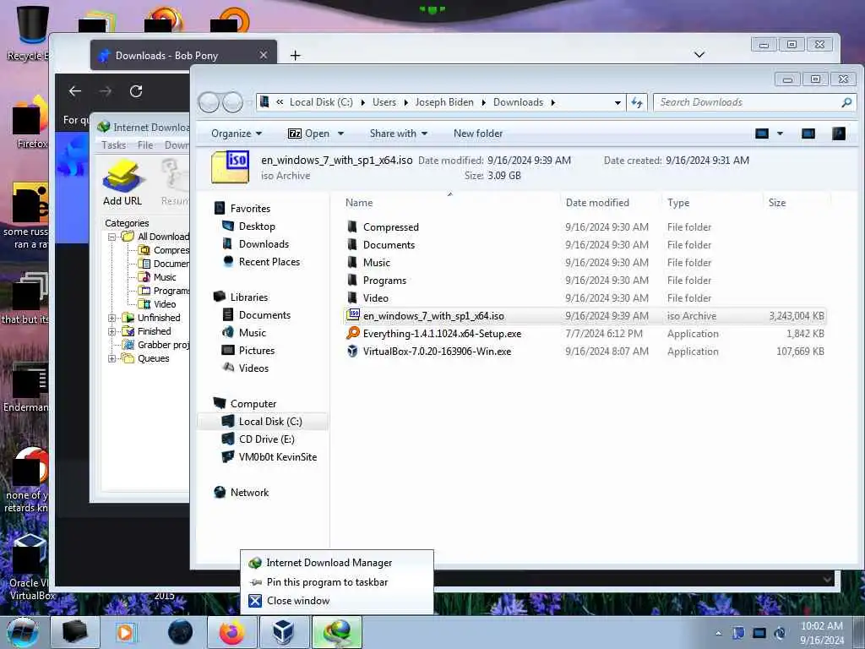The width and height of the screenshot is (865, 649).
Task: Click the Video folder icon in file list
Action: coord(352,297)
